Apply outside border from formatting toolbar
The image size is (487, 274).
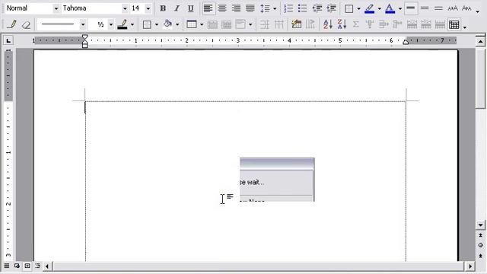[349, 8]
